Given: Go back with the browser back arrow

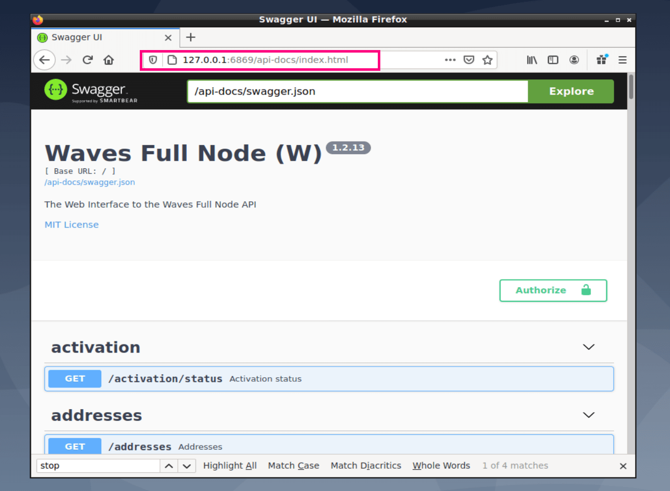Looking at the screenshot, I should tap(45, 60).
